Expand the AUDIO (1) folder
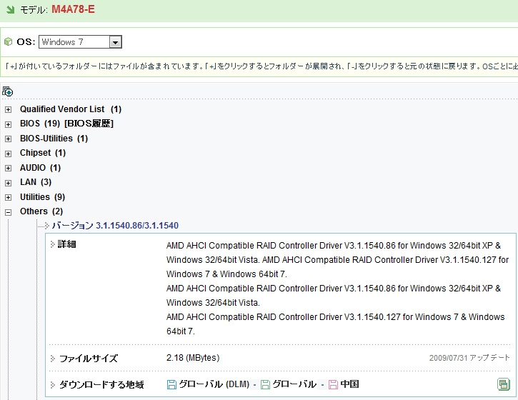The width and height of the screenshot is (518, 400). click(x=9, y=168)
